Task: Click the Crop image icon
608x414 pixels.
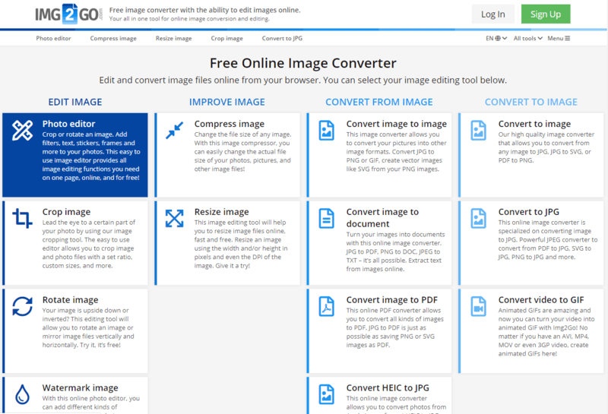Action: [22, 218]
